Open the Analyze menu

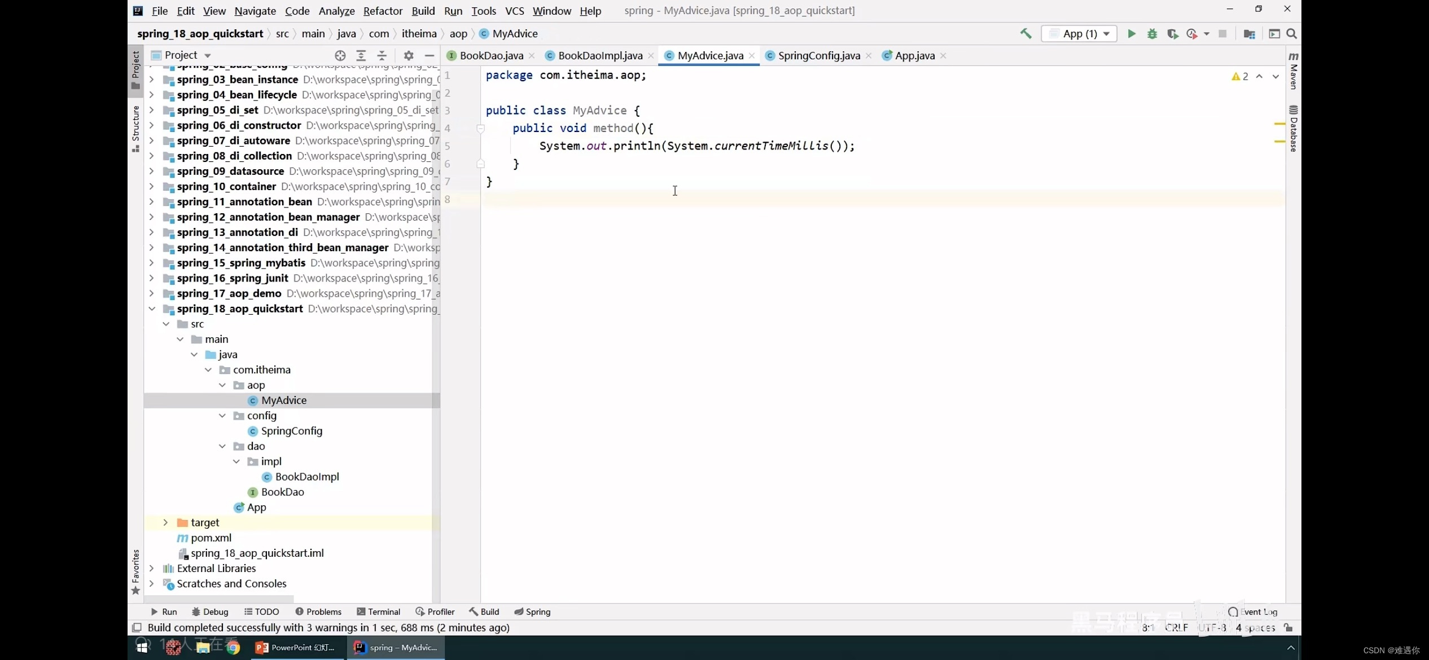336,11
